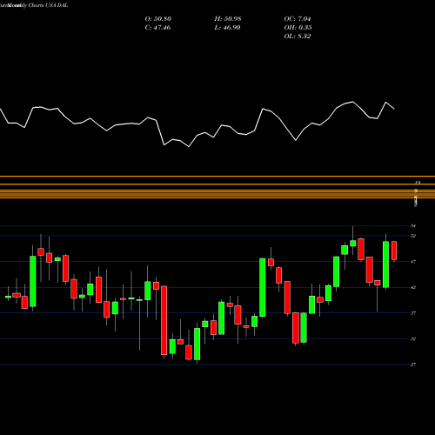This screenshot has height=435, width=435.
Task: Click the 37 price axis label
Action: tap(413, 313)
